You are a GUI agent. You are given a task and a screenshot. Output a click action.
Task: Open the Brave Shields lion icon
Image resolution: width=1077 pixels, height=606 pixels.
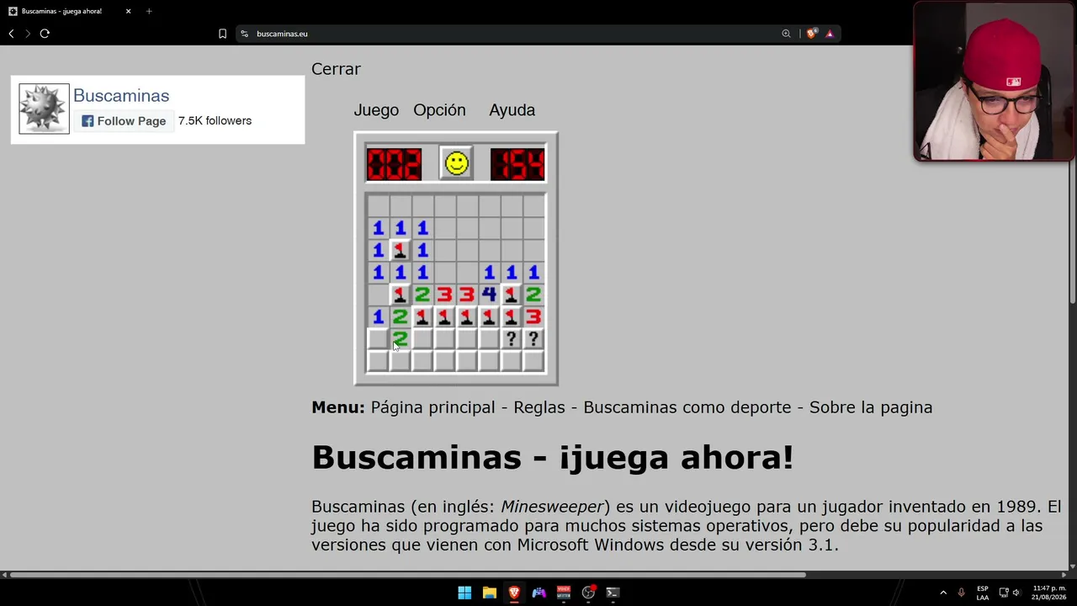point(811,34)
